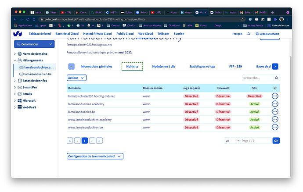Open options menu for www.lamaisonduchien.academy row
This screenshot has width=303, height=192.
pyautogui.click(x=275, y=119)
